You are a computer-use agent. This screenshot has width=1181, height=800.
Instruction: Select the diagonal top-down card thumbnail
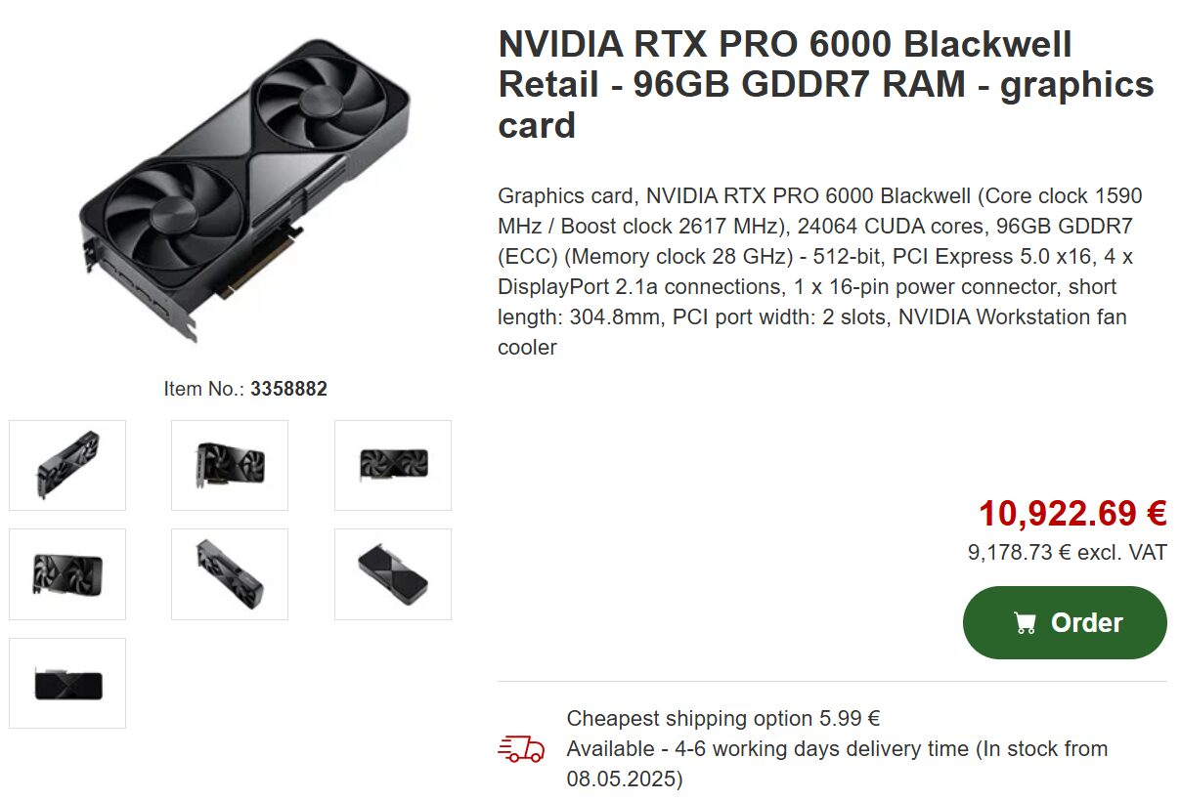click(x=229, y=573)
